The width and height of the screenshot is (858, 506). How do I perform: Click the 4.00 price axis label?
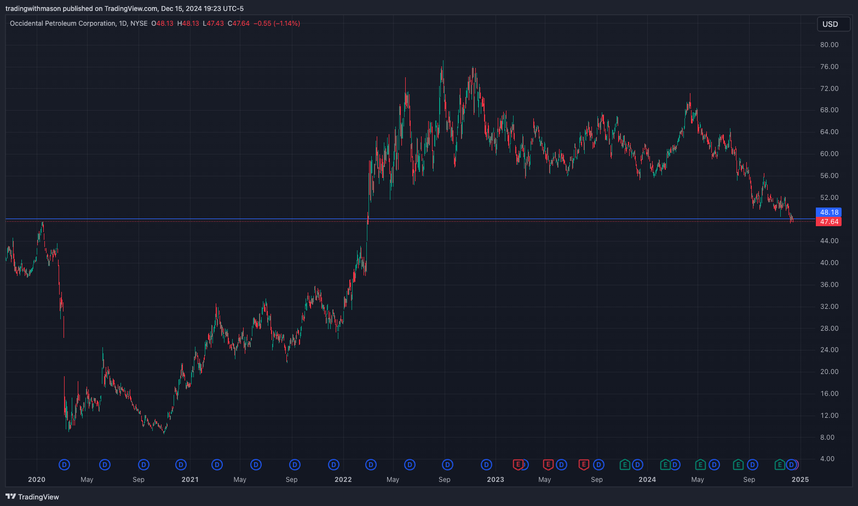(827, 459)
